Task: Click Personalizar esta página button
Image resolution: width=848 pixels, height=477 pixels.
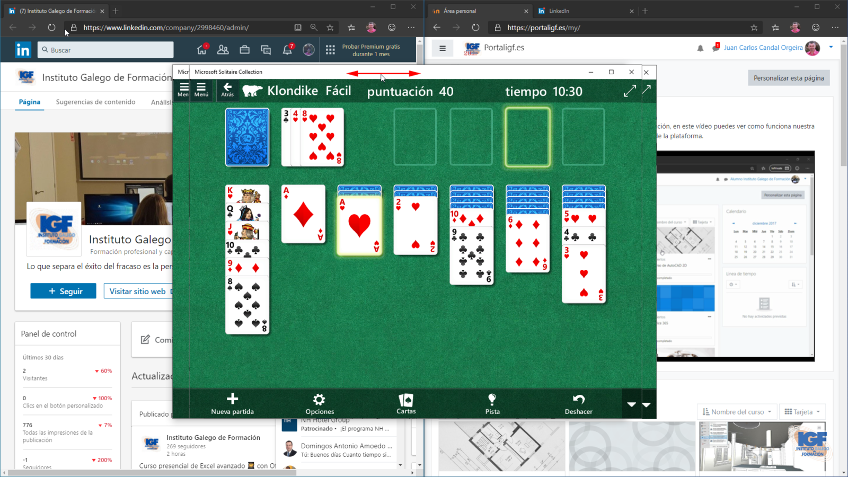Action: (x=789, y=78)
